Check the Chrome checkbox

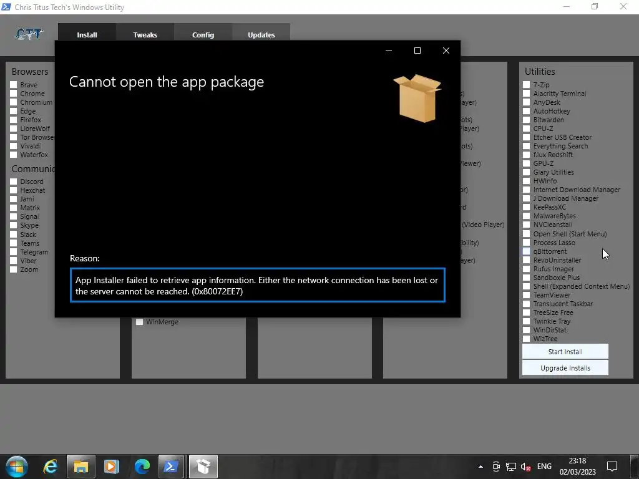coord(14,94)
